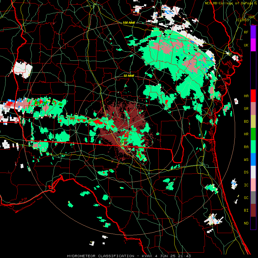
Task: Click the ND legend label
Action: [246, 223]
